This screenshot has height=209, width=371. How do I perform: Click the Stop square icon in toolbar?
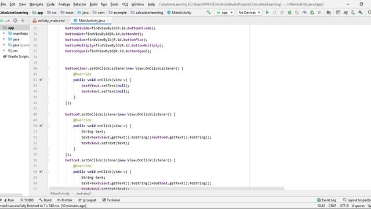click(x=319, y=13)
